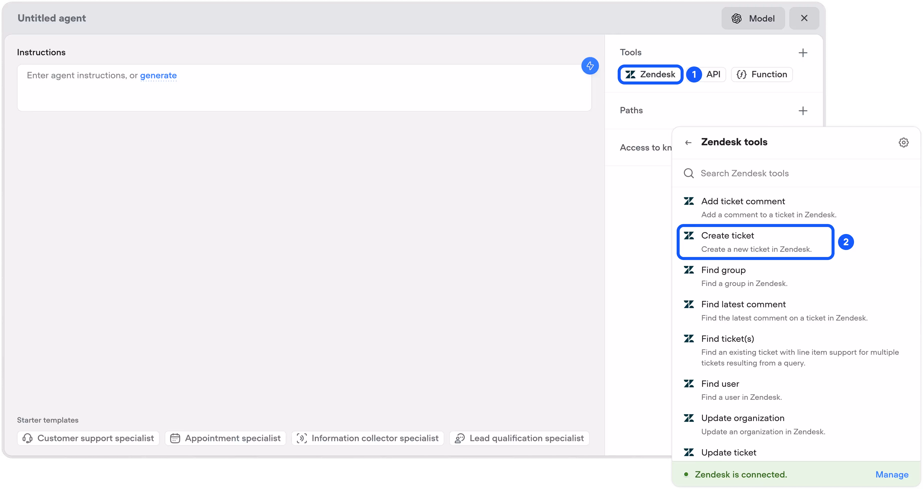This screenshot has width=923, height=489.
Task: Open Zendesk tools settings gear
Action: pos(903,142)
